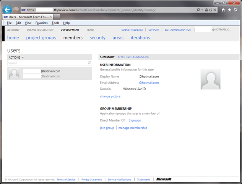Open the Favorites menu

41,23
